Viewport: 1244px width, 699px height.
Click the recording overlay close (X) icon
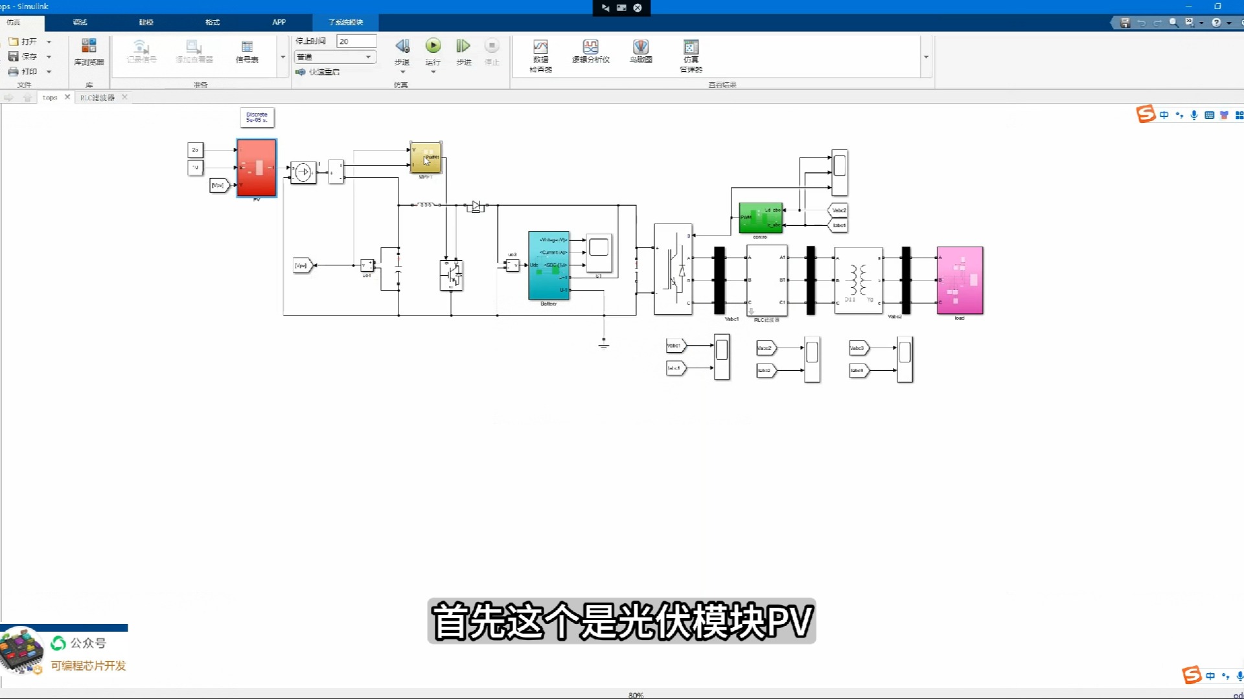pyautogui.click(x=638, y=8)
